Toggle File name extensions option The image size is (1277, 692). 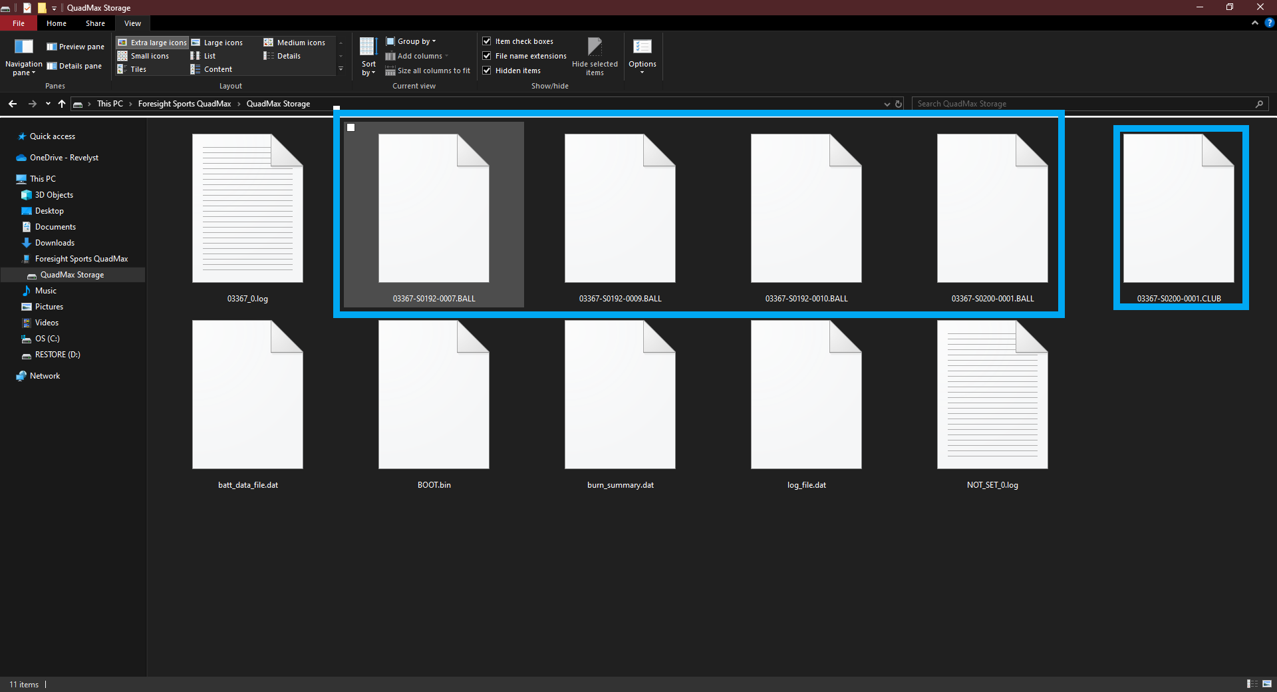[525, 56]
